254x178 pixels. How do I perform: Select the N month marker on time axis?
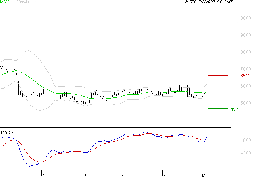(44, 175)
